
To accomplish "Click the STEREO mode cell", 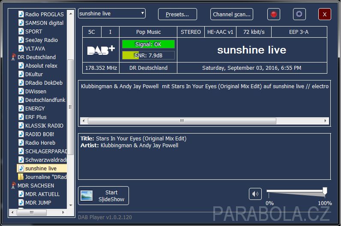I will pos(191,32).
